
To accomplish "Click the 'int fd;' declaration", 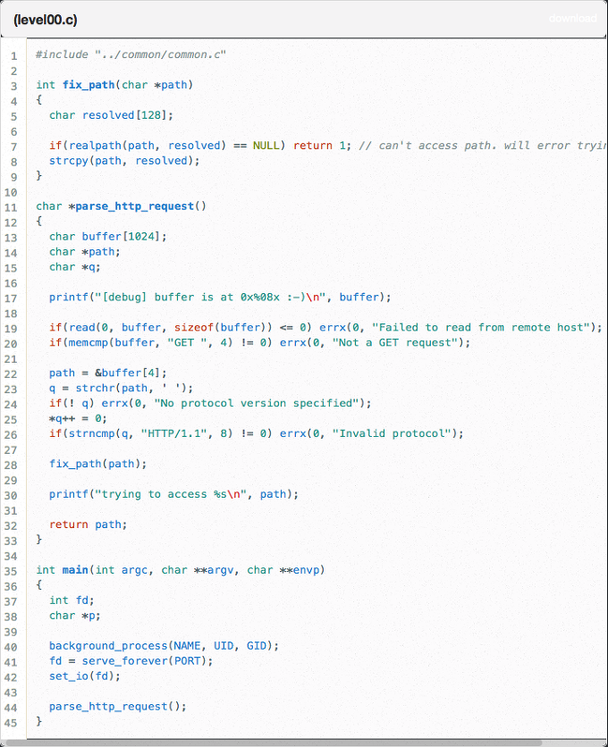I will click(72, 600).
